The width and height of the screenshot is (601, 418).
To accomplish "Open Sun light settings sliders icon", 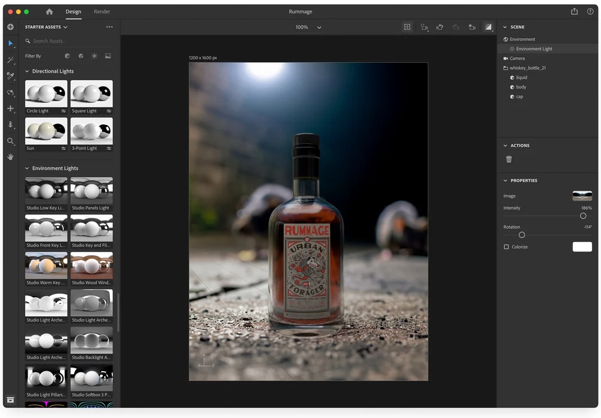I will point(64,148).
